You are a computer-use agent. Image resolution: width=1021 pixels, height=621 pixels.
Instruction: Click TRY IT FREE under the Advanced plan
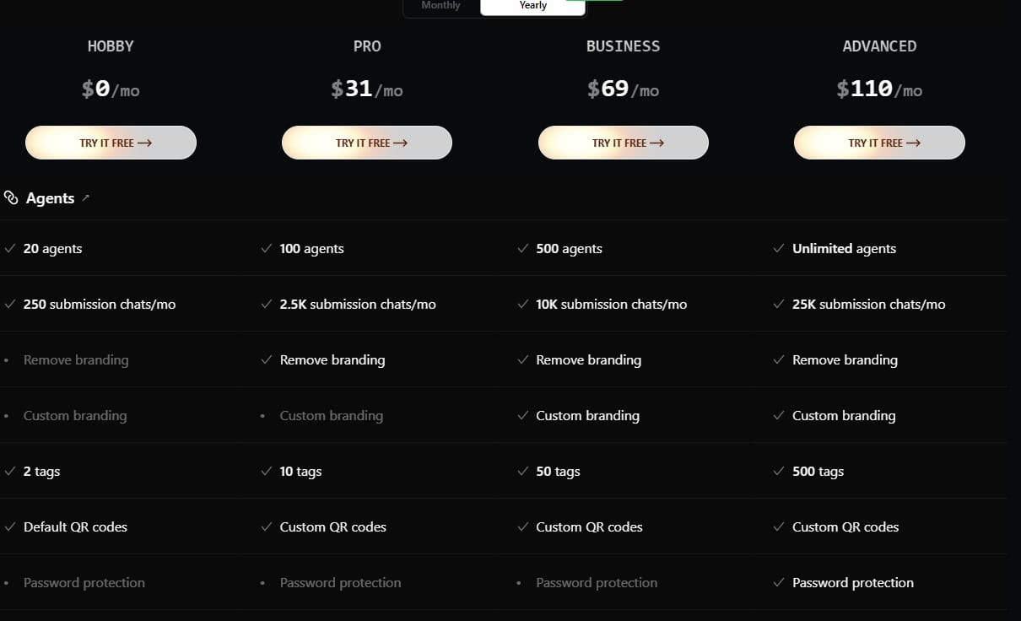(x=878, y=143)
